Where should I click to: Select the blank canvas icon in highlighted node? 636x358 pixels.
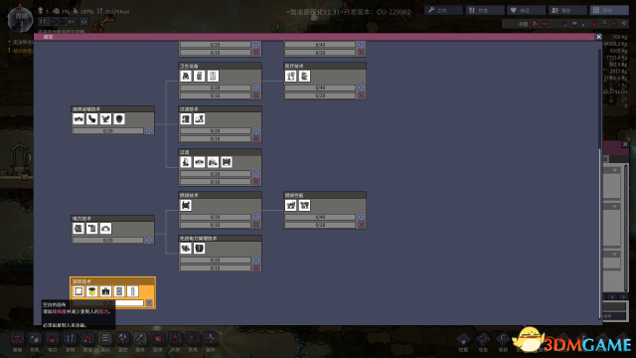click(79, 291)
